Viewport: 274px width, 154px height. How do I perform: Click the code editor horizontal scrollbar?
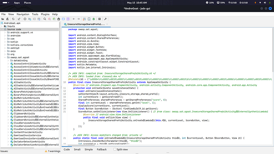(81, 145)
